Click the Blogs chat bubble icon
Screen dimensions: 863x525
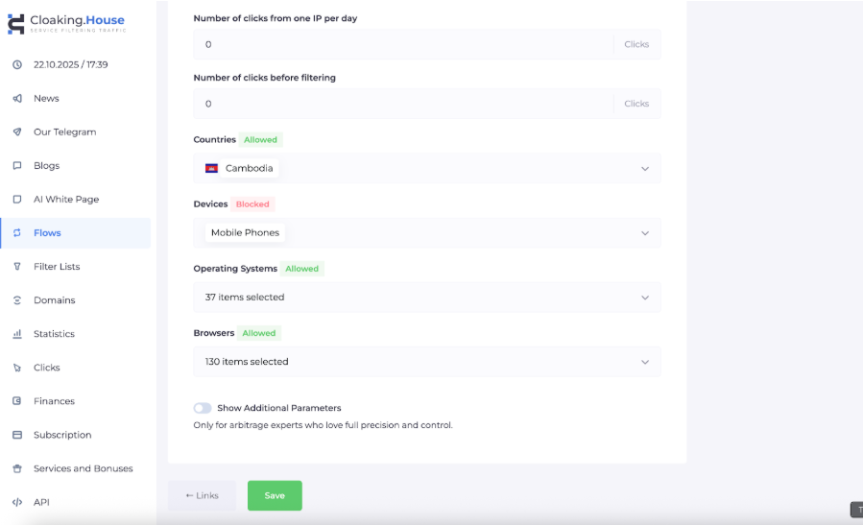point(17,166)
